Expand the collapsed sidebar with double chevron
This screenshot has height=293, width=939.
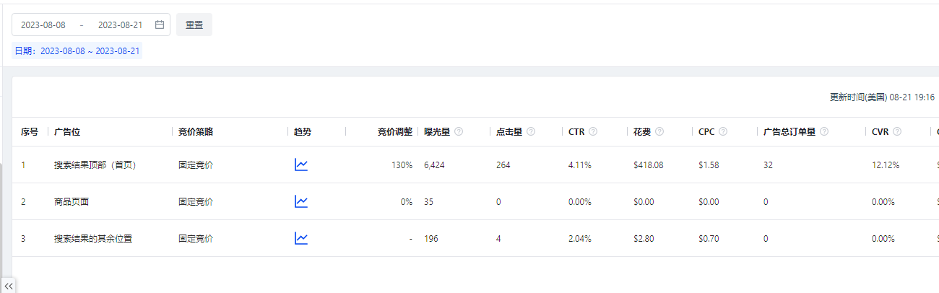9,286
